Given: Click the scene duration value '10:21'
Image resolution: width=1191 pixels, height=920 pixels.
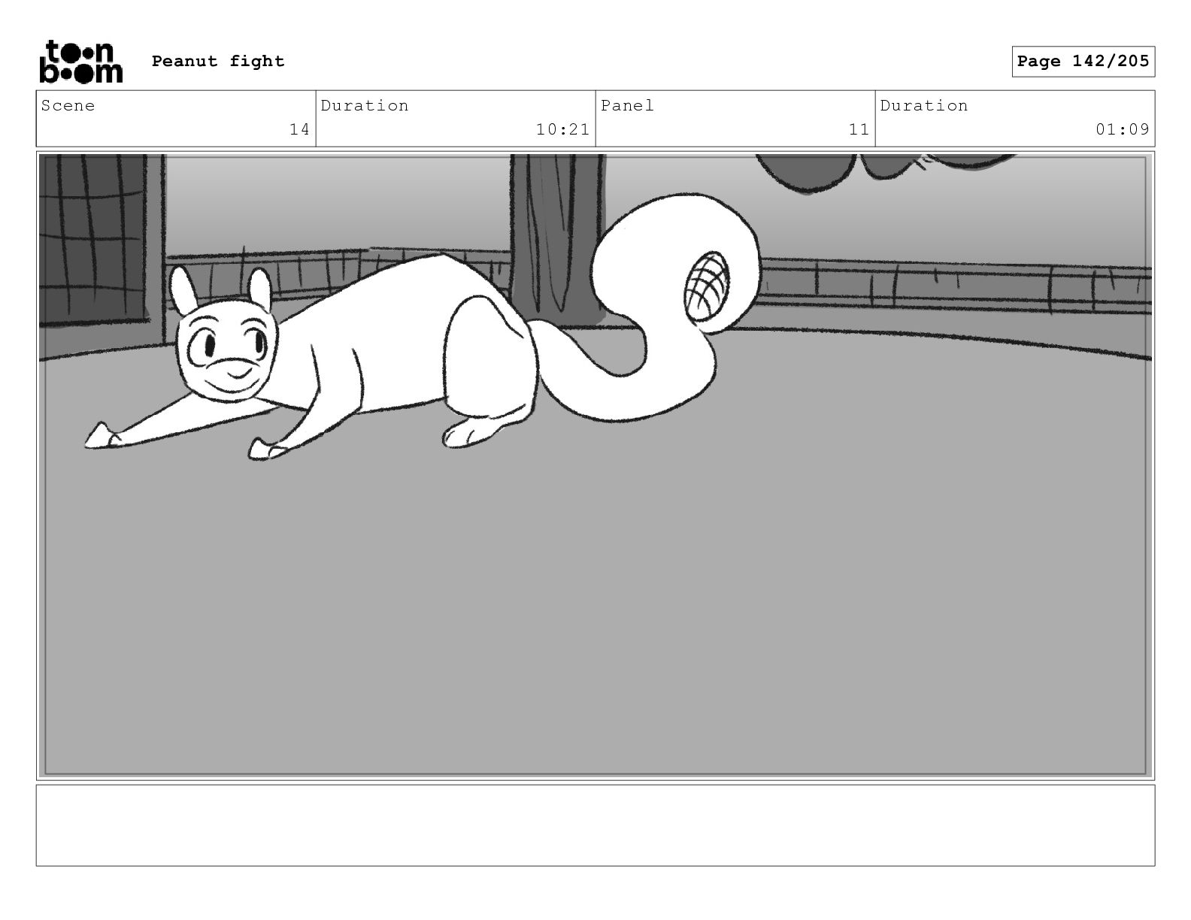Looking at the screenshot, I should [562, 129].
